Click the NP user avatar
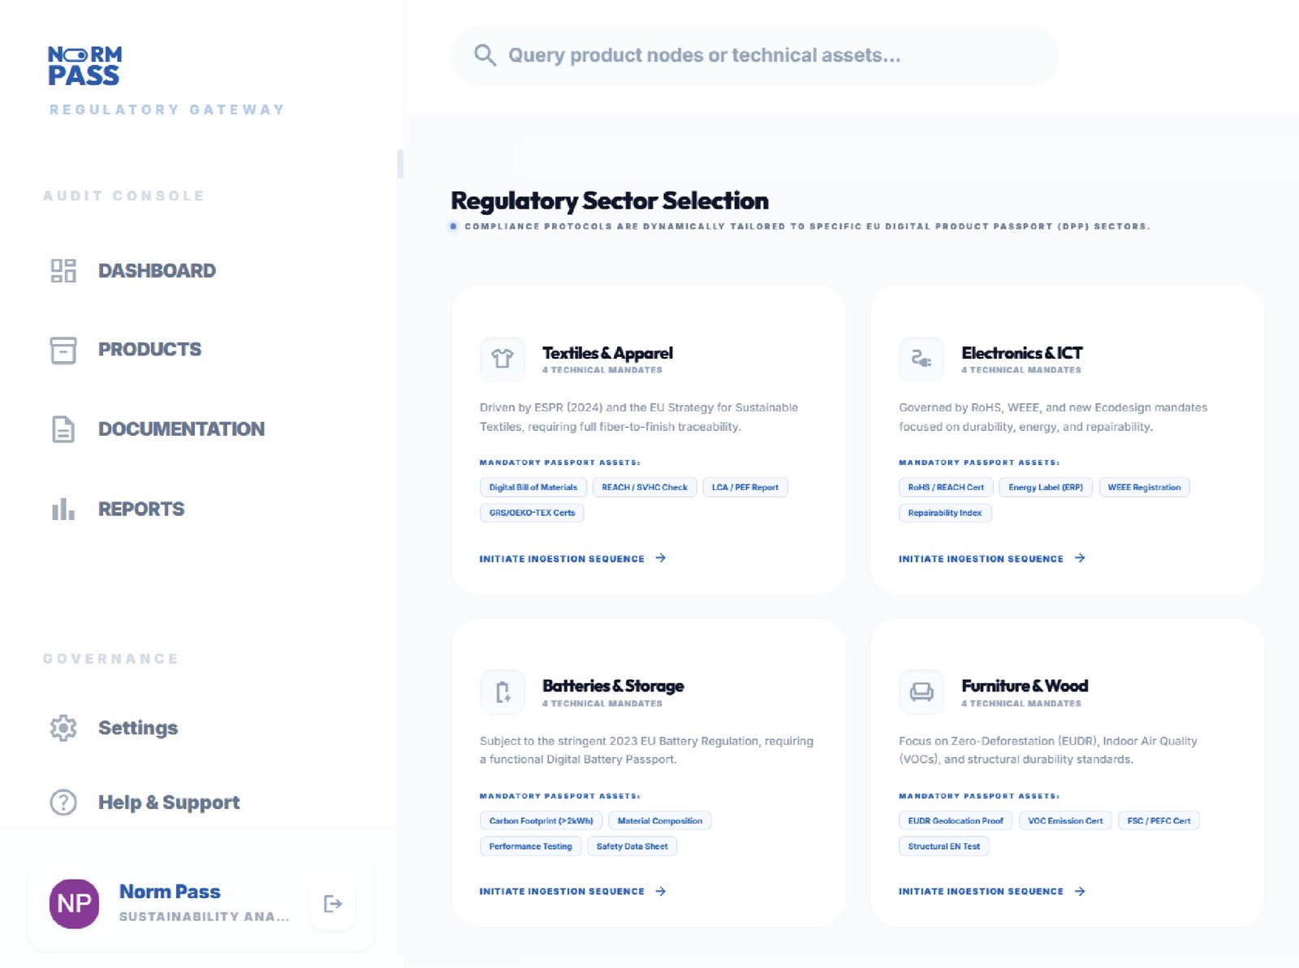Screen dimensions: 1299x968 75,904
